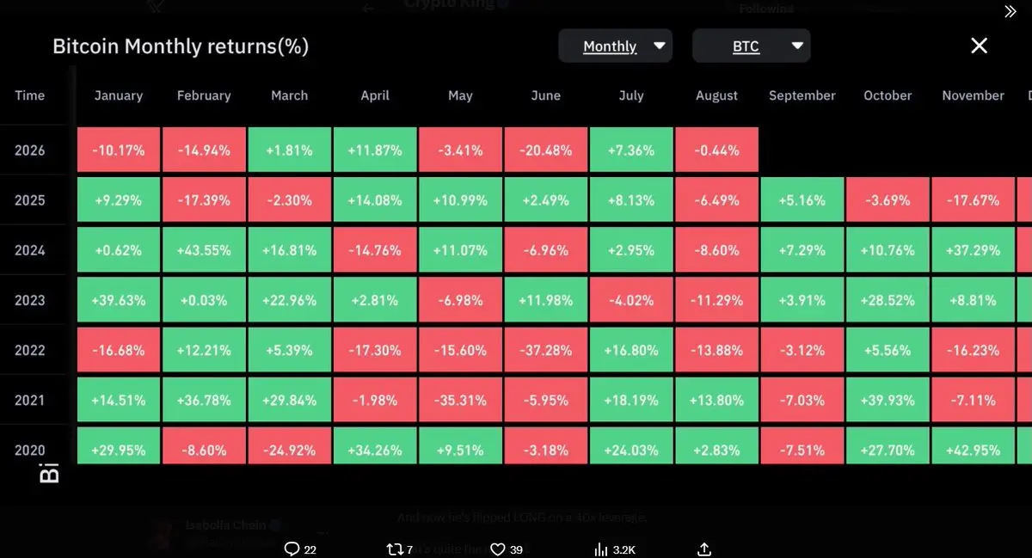The image size is (1032, 558).
Task: Select the 2023 row label
Action: pos(29,300)
